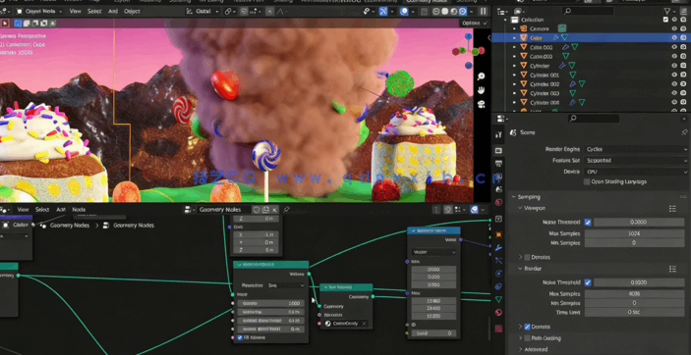Pin the Geometry Nodes node tree
691x355 pixels.
[286, 210]
